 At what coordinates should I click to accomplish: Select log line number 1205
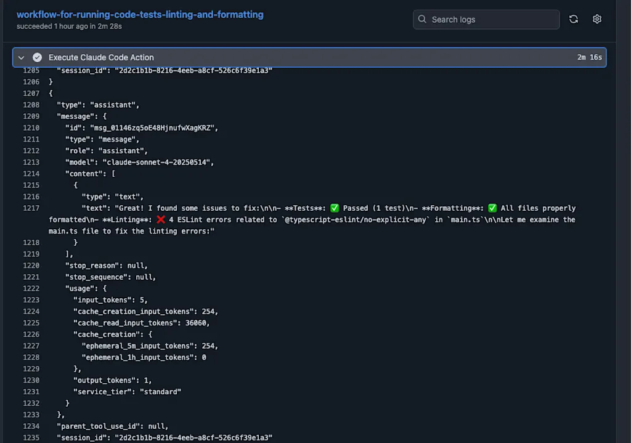click(31, 70)
